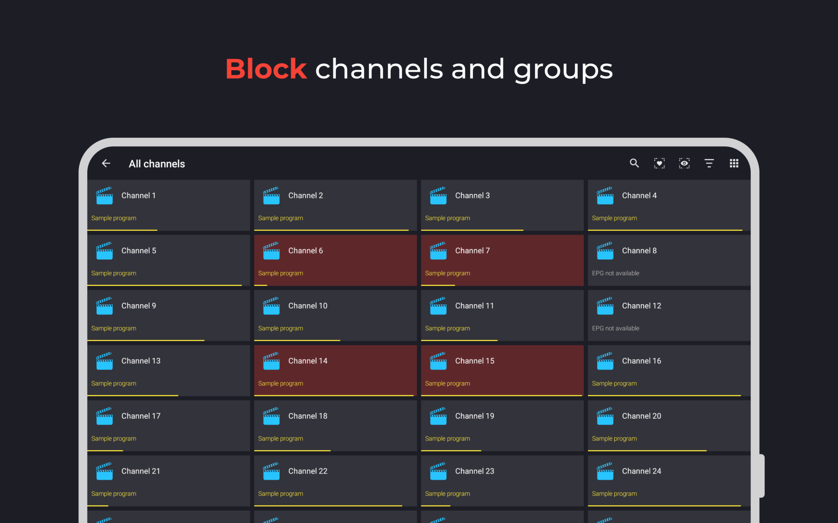Expand details for Channel 3
This screenshot has height=523, width=838.
pyautogui.click(x=502, y=205)
